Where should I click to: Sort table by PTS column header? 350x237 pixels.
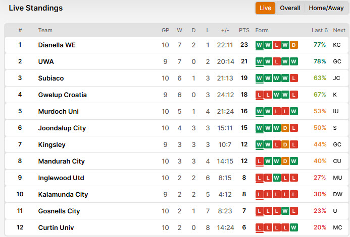coord(244,30)
